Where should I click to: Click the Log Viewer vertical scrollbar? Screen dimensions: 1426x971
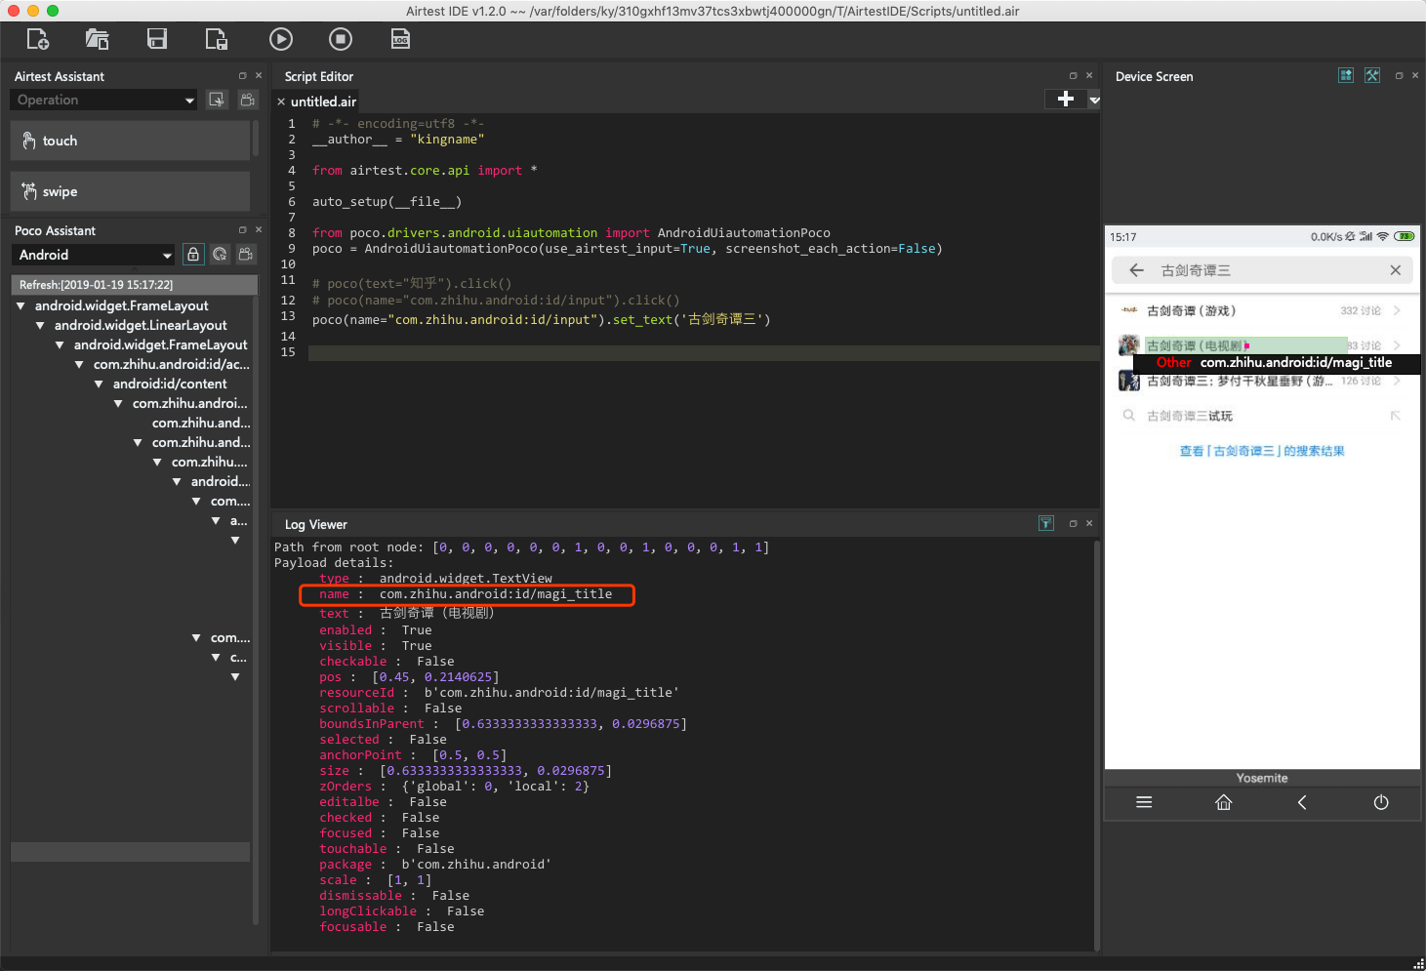[1097, 744]
